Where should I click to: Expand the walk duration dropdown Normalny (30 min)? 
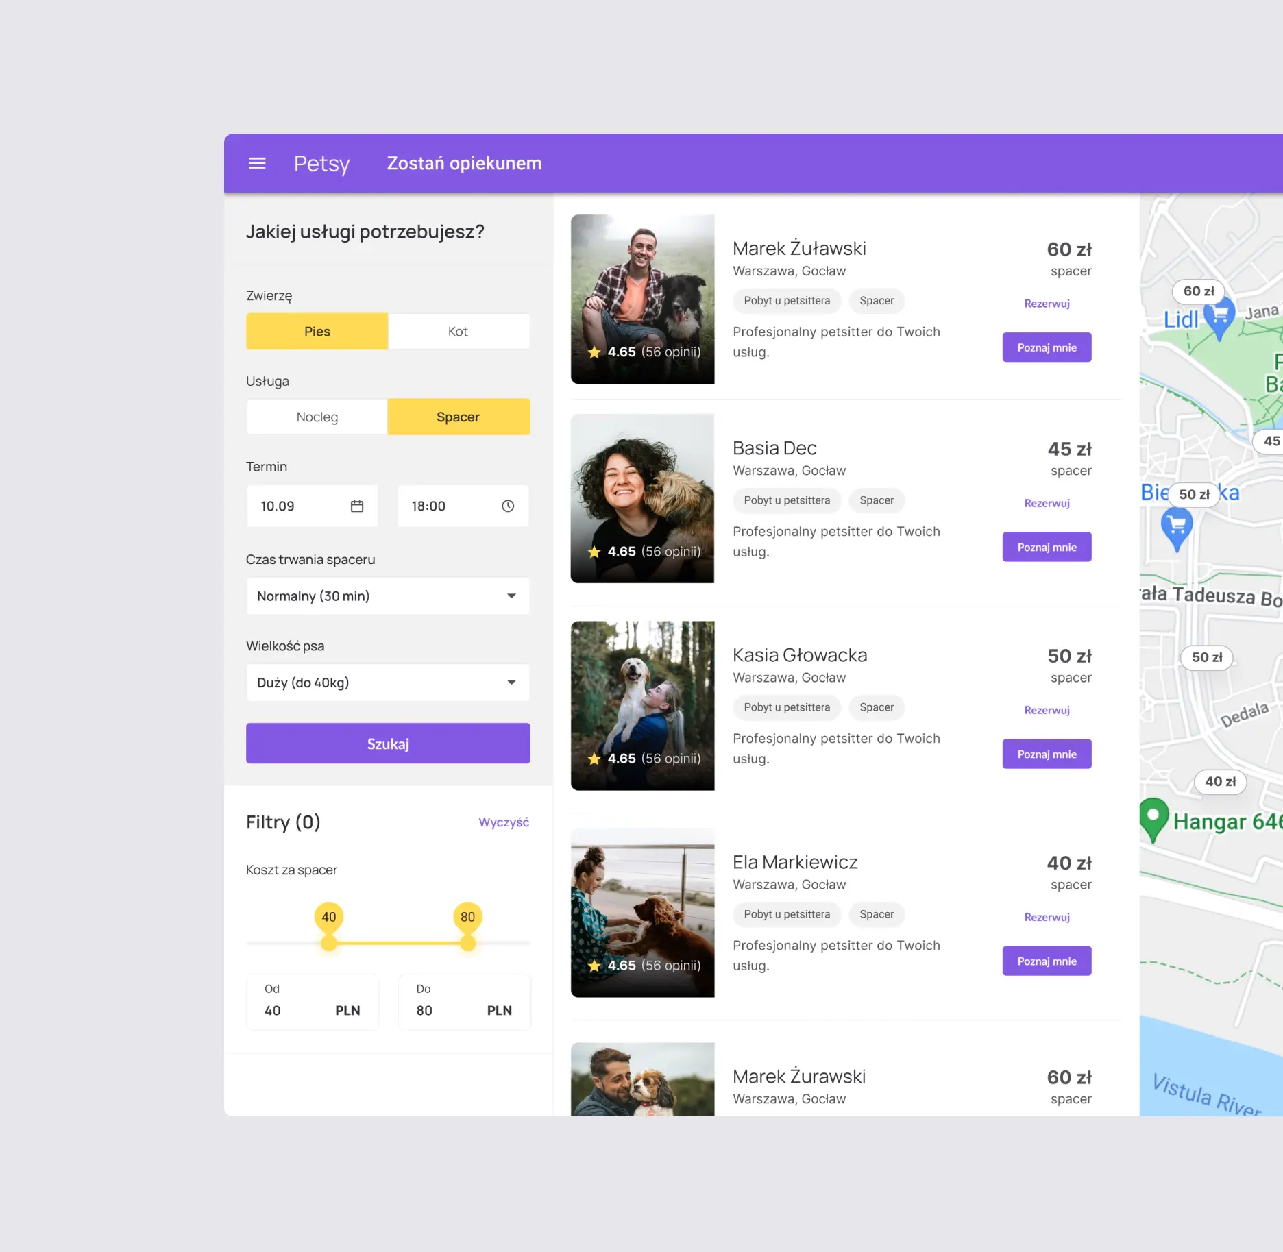[x=388, y=596]
